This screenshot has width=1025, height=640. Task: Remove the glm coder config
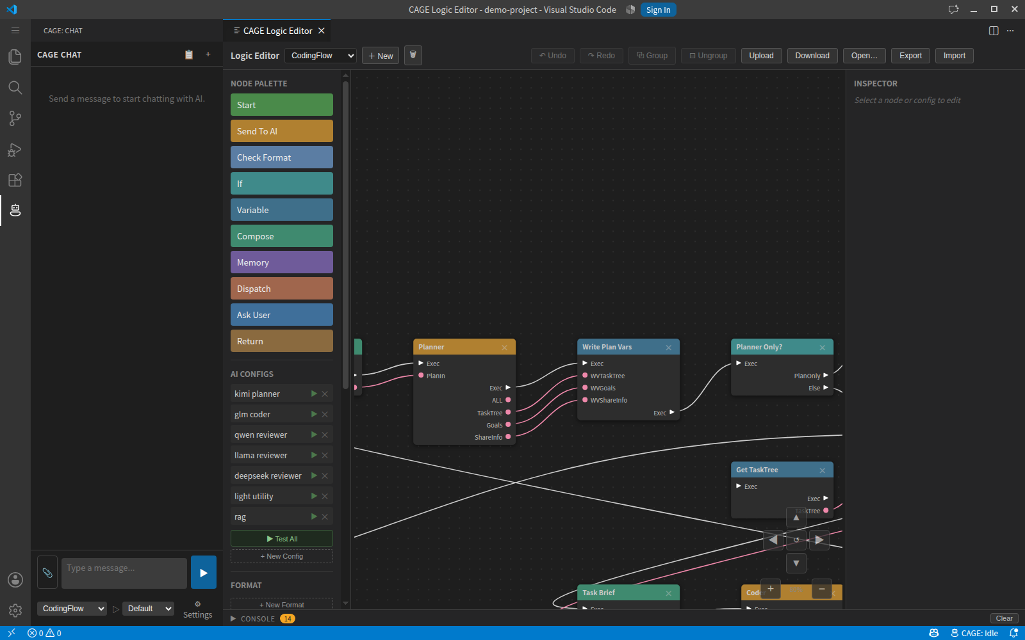click(325, 414)
